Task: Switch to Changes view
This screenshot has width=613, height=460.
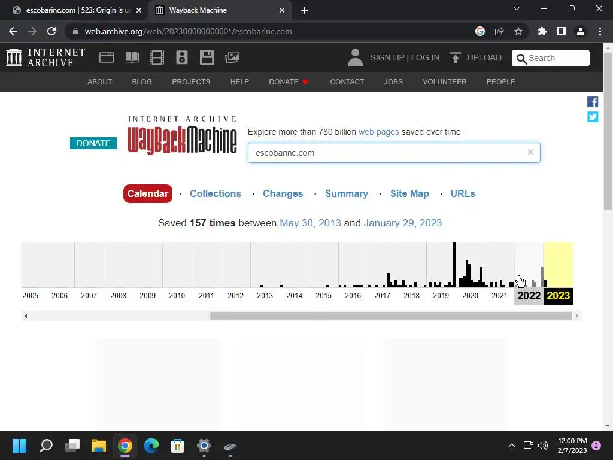Action: pos(283,193)
